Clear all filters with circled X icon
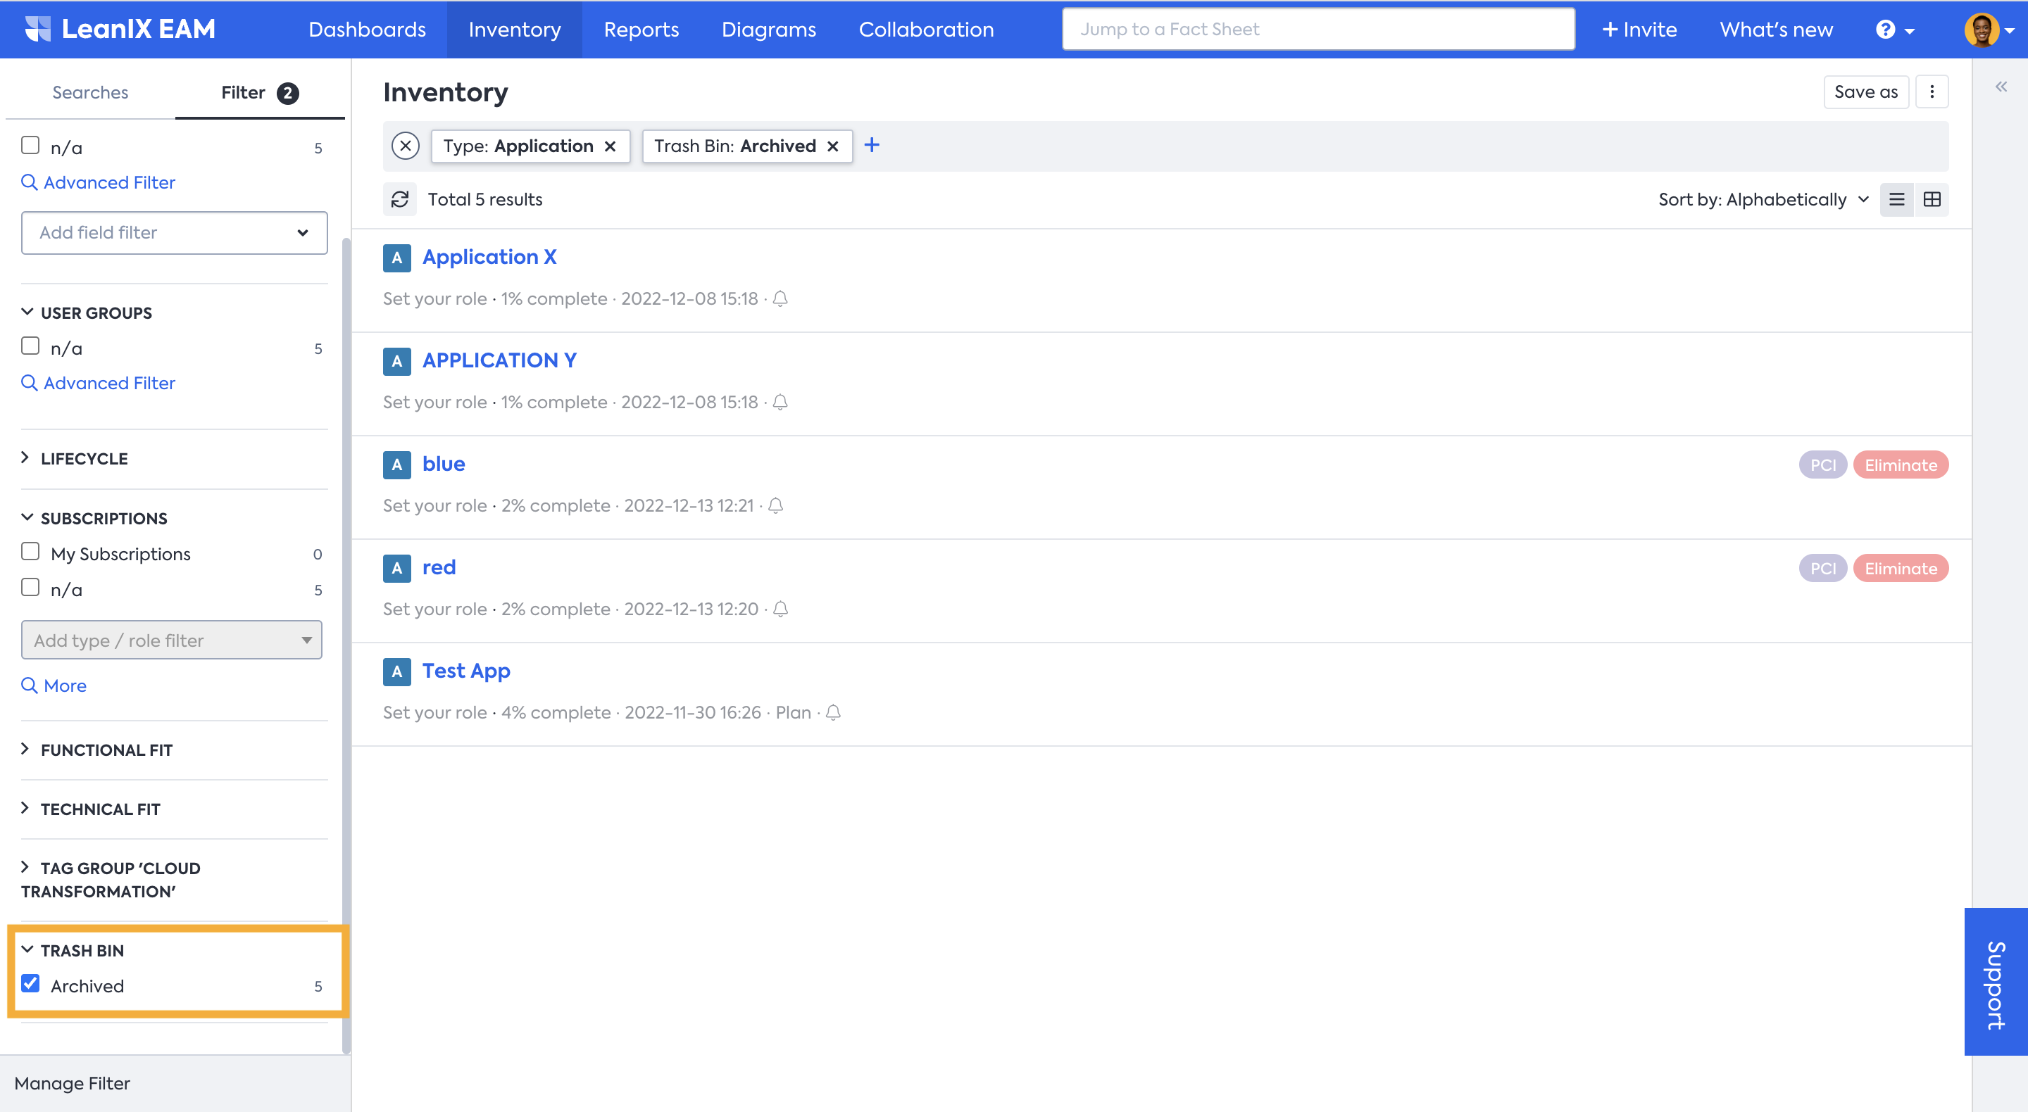2028x1112 pixels. tap(406, 146)
